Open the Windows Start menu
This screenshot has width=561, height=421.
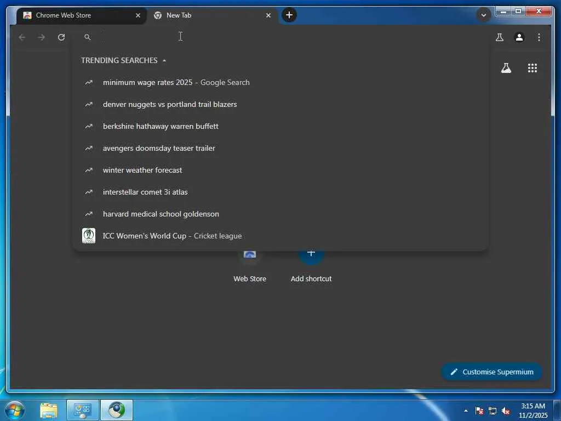click(15, 410)
